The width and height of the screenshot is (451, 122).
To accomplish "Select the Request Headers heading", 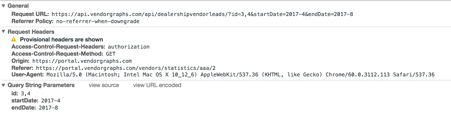I will tap(31, 32).
